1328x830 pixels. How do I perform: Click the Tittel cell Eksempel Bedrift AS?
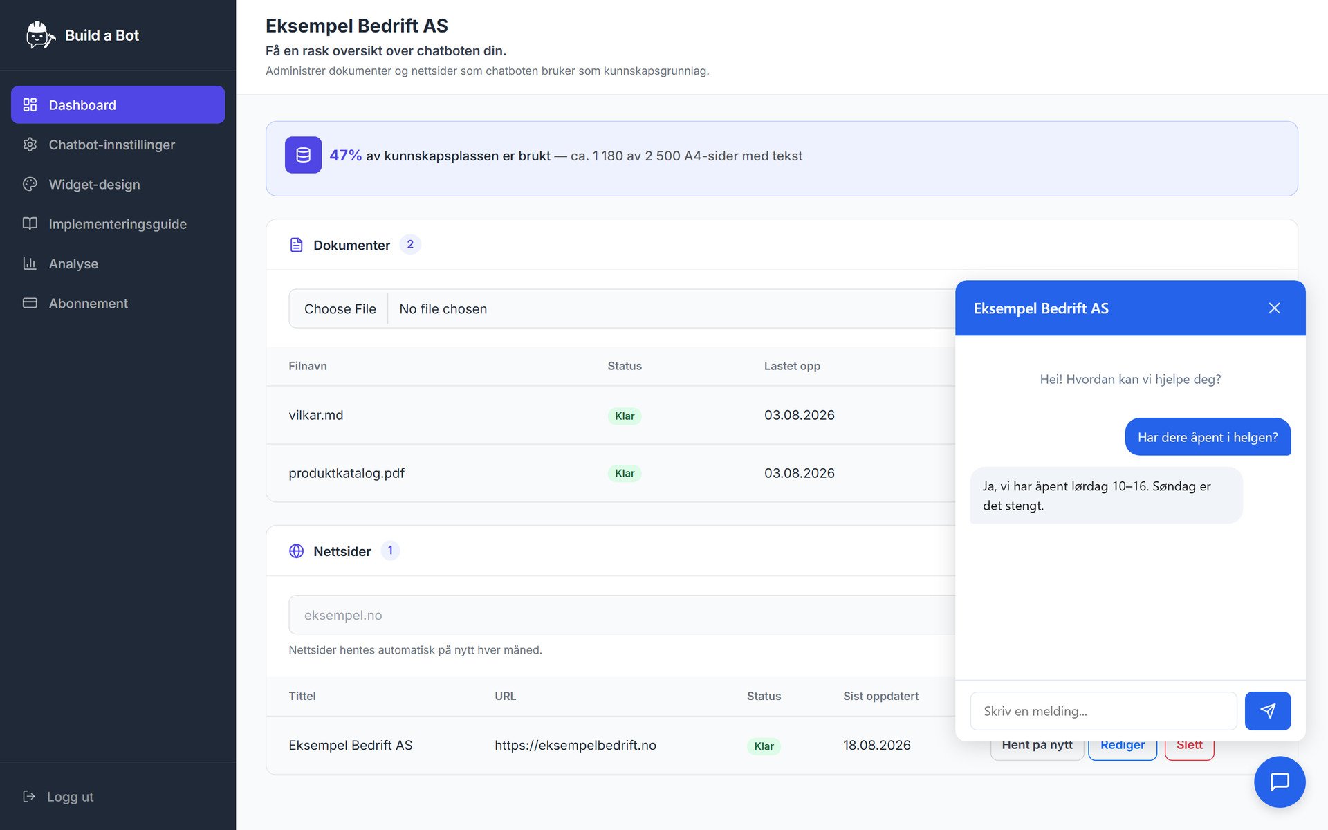tap(351, 745)
